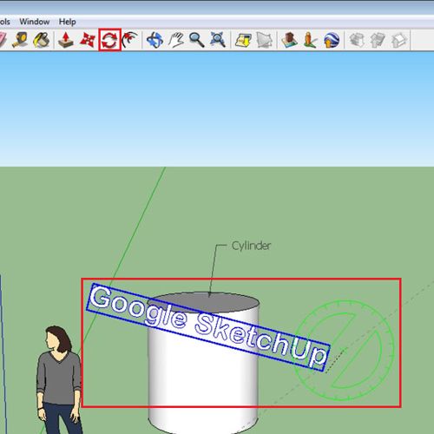Choose the Move tool with red arrows
The image size is (434, 434).
(x=88, y=40)
